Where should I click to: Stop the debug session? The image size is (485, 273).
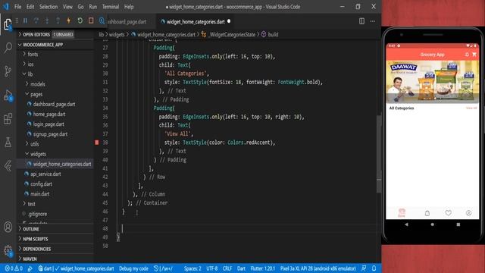click(91, 20)
